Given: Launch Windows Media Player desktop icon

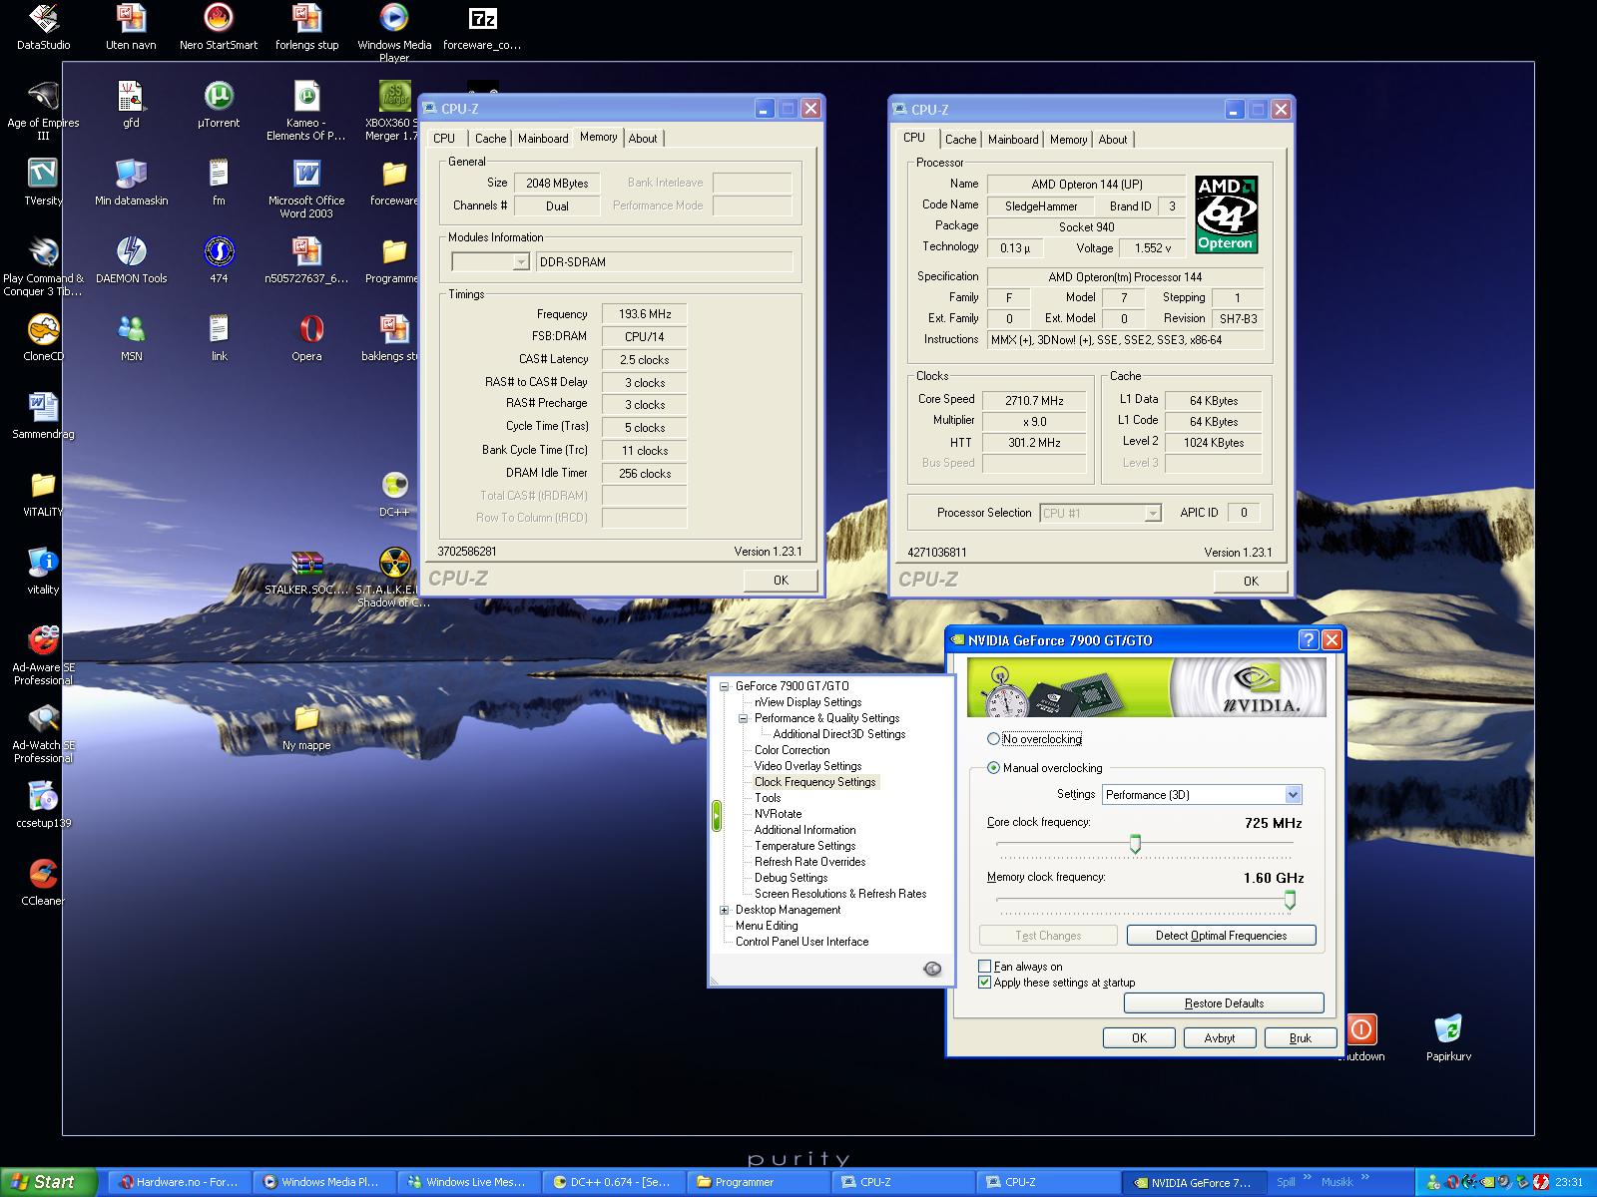Looking at the screenshot, I should 394,32.
